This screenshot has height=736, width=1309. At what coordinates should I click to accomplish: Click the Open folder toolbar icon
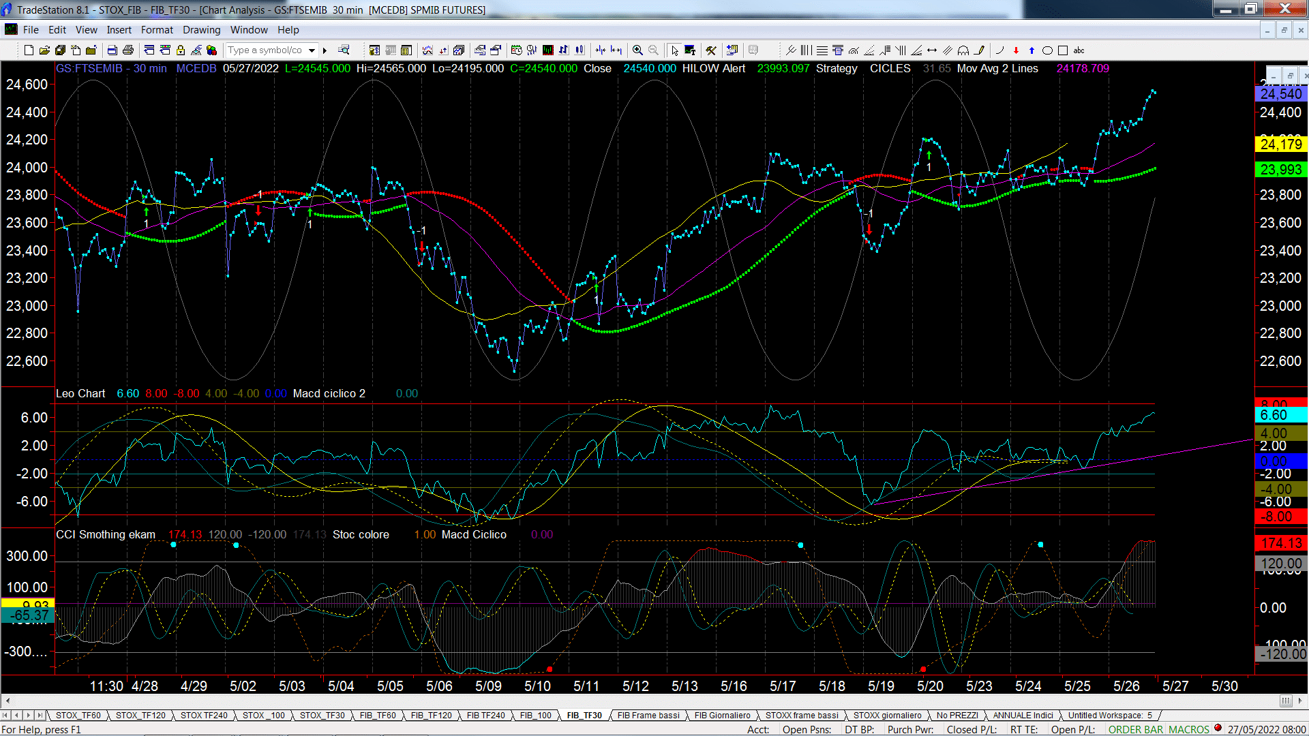coord(44,50)
